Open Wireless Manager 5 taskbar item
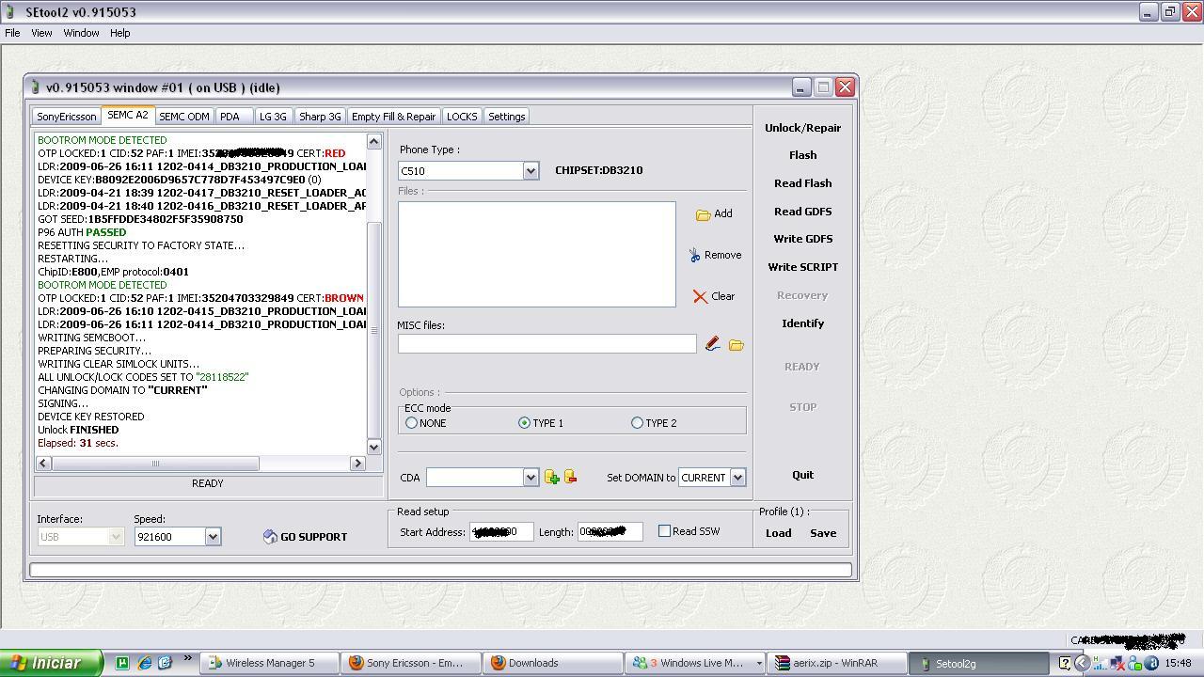Viewport: 1204px width, 677px height. click(x=269, y=663)
